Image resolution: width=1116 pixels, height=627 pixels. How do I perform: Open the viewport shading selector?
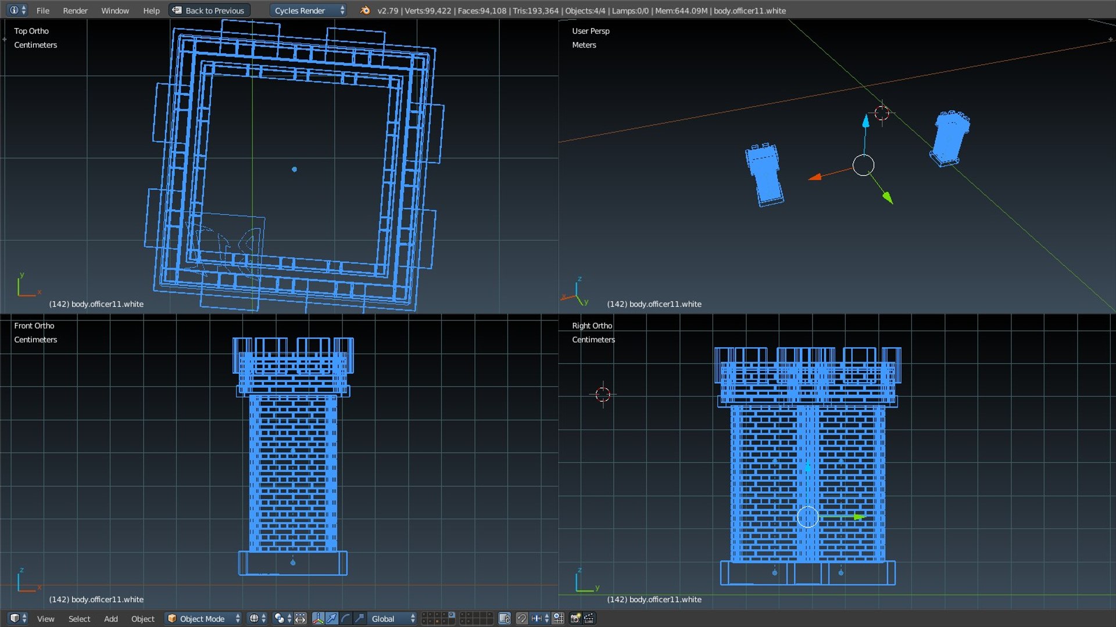click(257, 618)
